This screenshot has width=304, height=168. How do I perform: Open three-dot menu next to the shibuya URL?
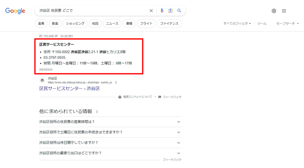[x=116, y=82]
